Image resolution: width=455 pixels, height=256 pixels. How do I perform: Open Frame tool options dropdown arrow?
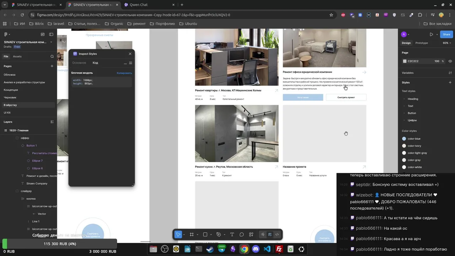[197, 235]
